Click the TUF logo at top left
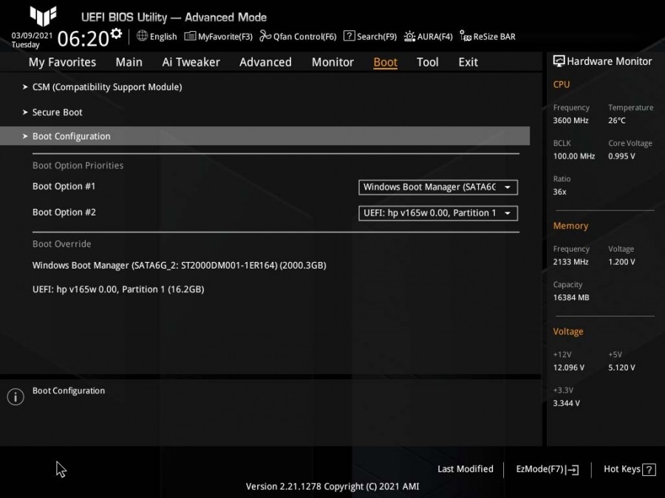Viewport: 665px width, 498px height. pos(43,16)
